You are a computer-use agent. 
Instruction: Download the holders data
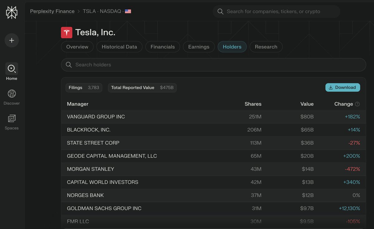343,87
